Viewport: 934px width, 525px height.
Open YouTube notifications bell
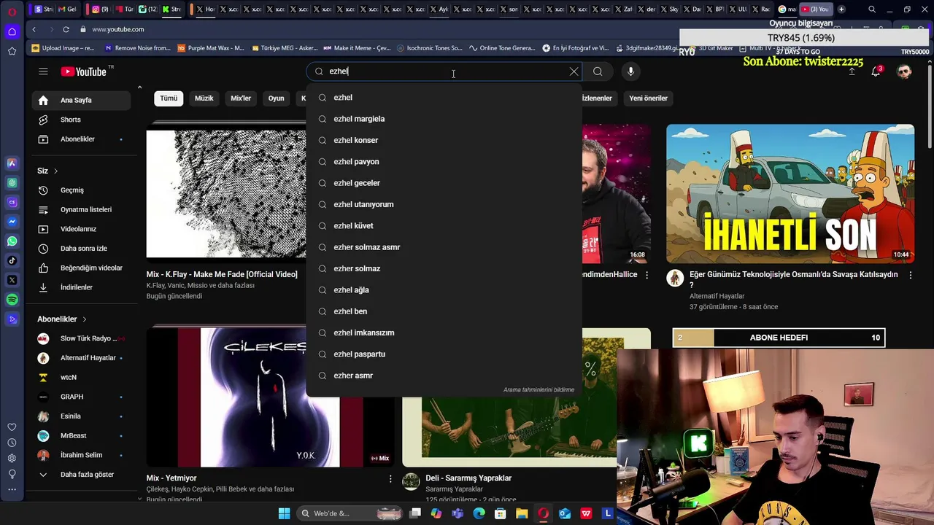876,71
